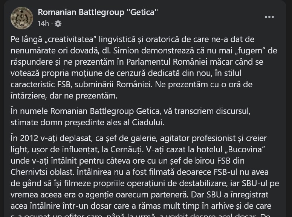The width and height of the screenshot is (292, 217).
Task: Click the paragraph starting În numele Romanian
Action: [130, 117]
